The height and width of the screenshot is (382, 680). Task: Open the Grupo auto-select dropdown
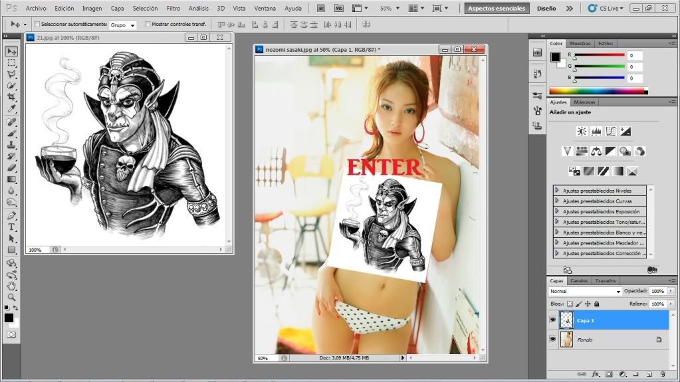tap(122, 25)
